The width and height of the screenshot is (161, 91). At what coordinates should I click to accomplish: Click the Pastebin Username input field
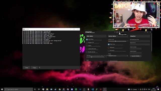[136, 49]
